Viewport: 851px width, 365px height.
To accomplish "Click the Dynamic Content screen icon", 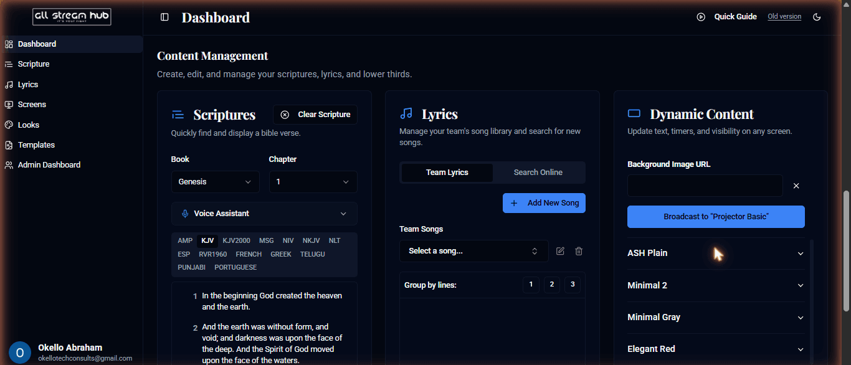I will 634,113.
